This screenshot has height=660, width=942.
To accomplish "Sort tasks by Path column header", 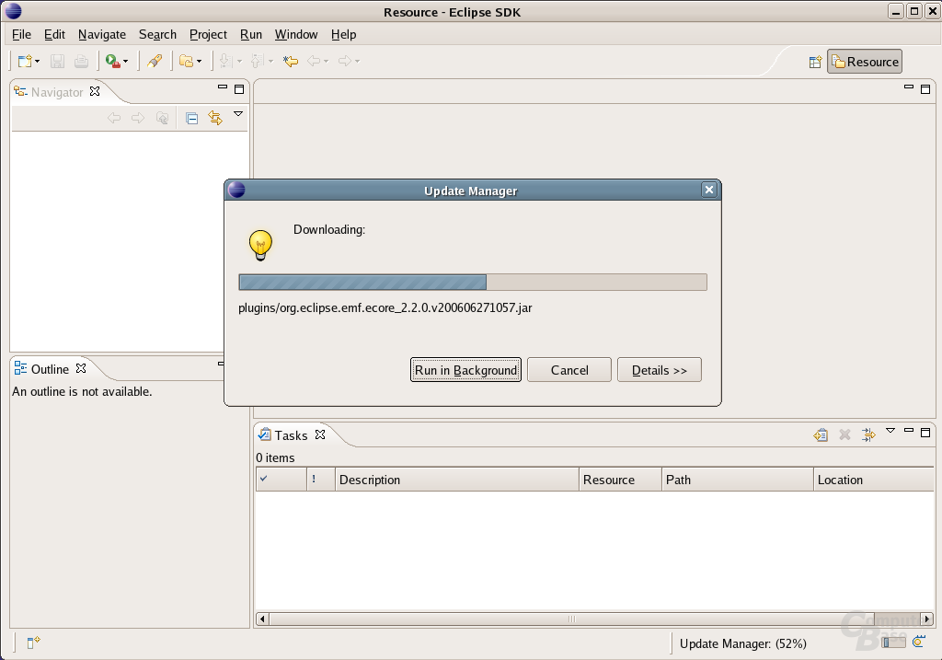I will [x=737, y=479].
